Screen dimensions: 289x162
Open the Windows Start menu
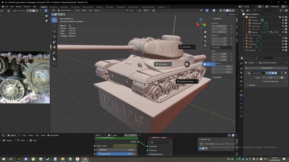[x=3, y=159]
